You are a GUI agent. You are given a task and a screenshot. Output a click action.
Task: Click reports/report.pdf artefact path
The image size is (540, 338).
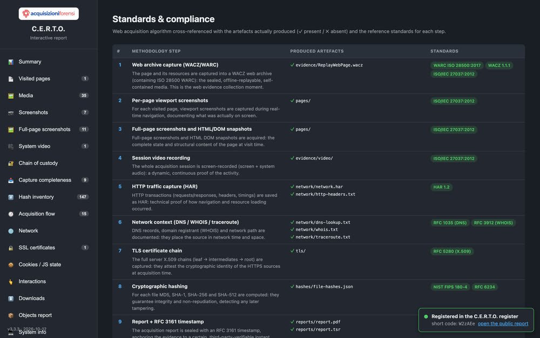click(x=318, y=322)
